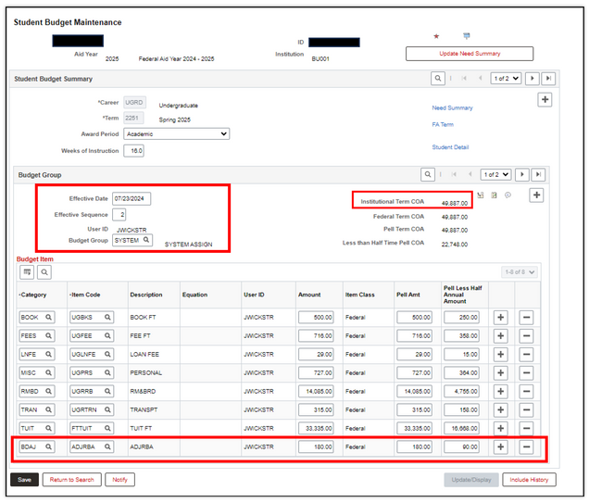
Task: Look up category for BOOK row
Action: [48, 317]
